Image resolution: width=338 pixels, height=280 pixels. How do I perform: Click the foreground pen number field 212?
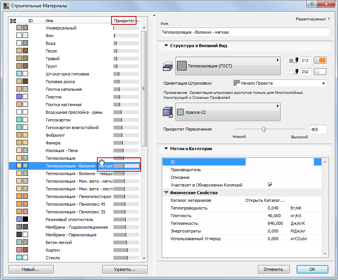(306, 60)
